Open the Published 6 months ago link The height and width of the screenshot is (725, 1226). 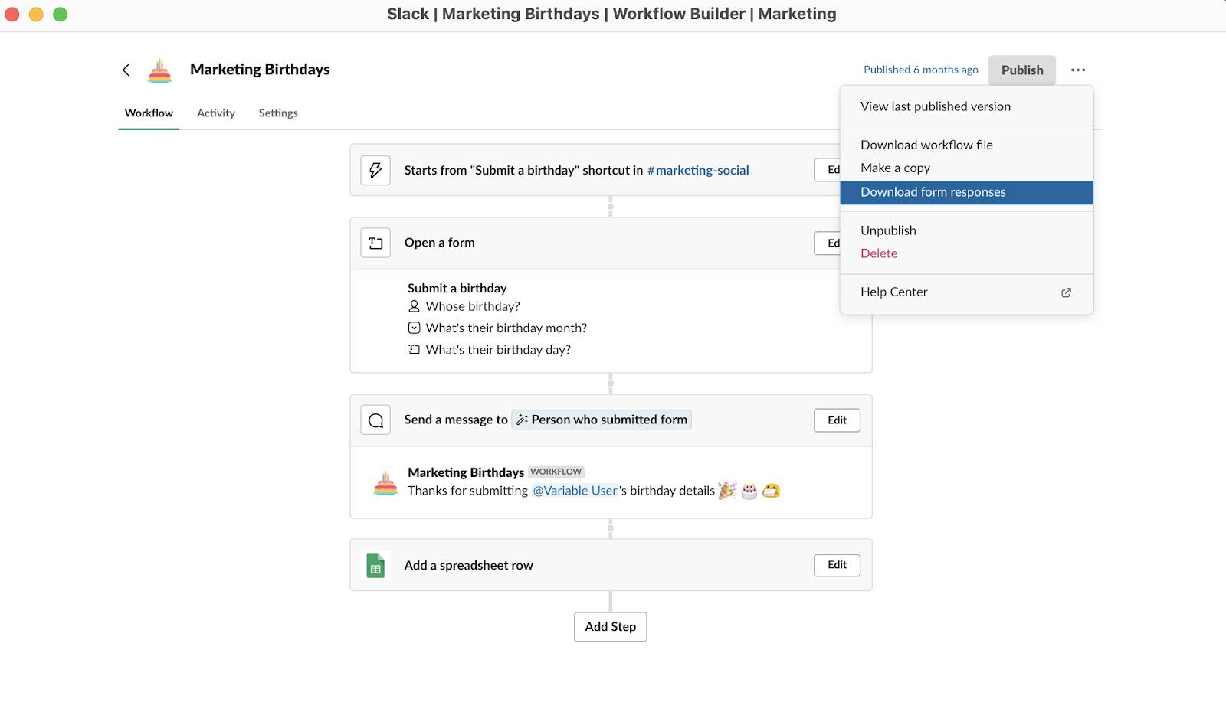tap(920, 70)
